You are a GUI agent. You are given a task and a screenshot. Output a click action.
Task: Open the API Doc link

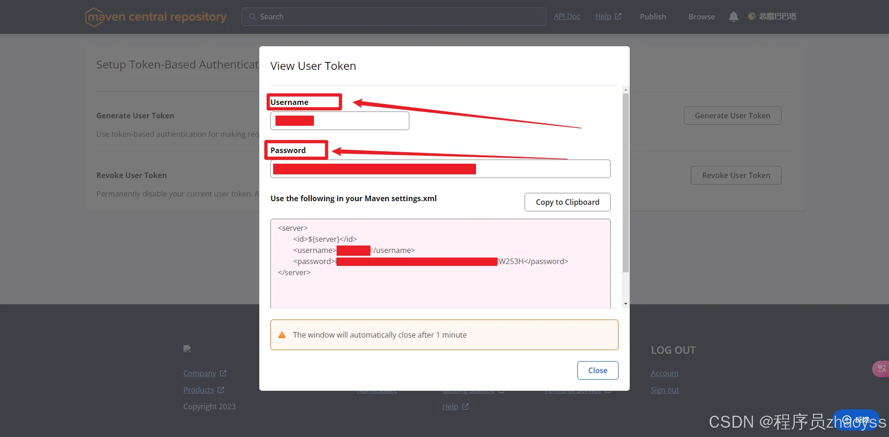tap(567, 16)
